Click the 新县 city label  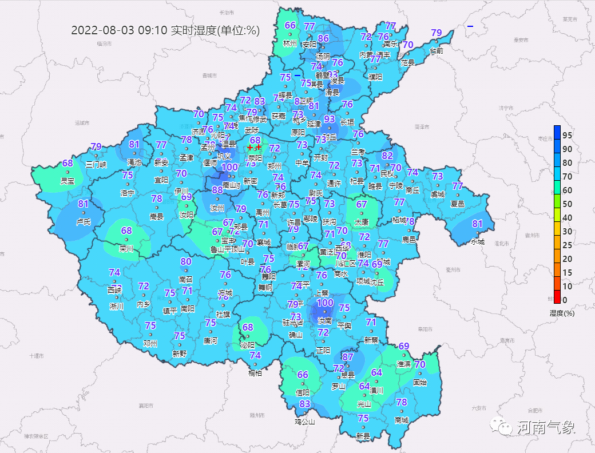[x=363, y=436]
